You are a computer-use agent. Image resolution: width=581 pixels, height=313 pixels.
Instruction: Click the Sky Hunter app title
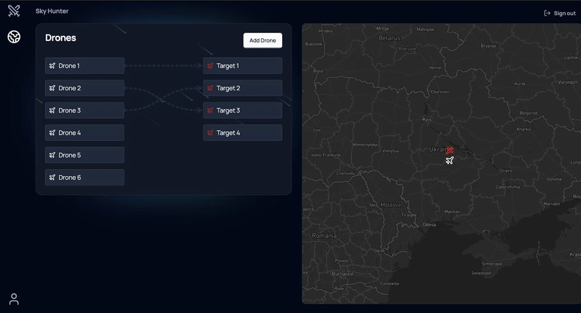(x=52, y=11)
